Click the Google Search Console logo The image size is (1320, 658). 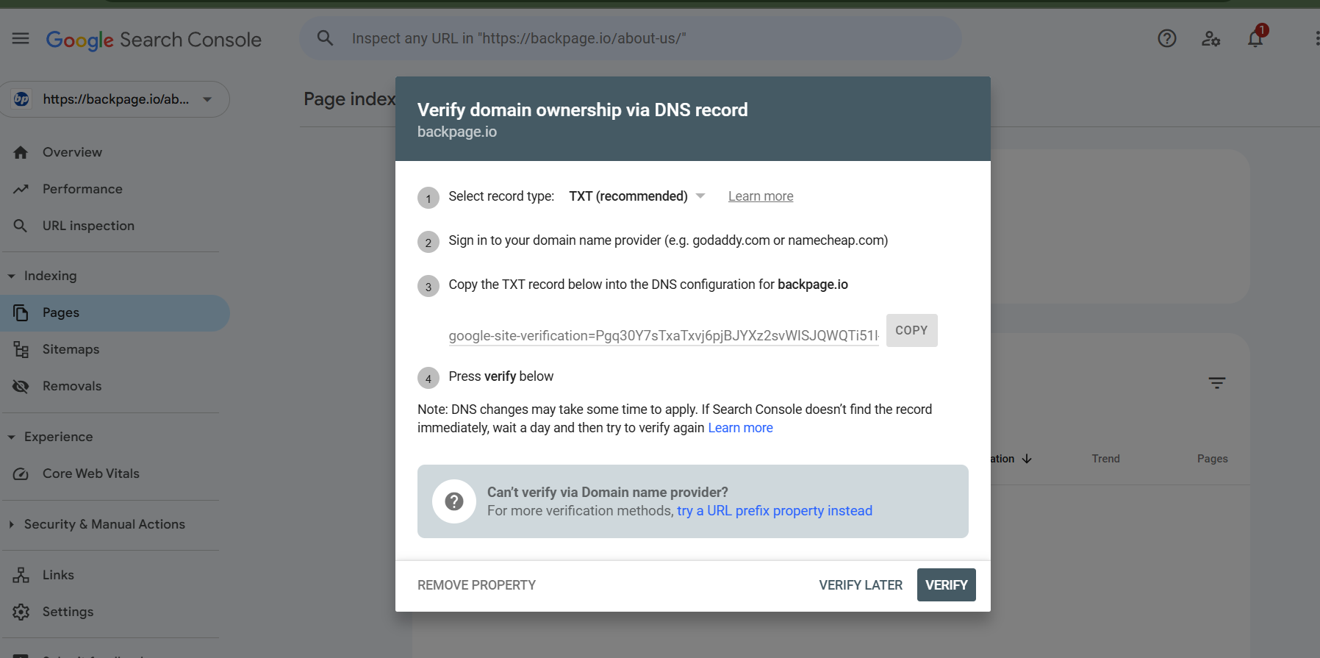click(154, 40)
